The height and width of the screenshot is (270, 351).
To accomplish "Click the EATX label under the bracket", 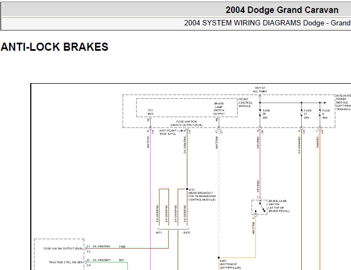I will pyautogui.click(x=187, y=233).
